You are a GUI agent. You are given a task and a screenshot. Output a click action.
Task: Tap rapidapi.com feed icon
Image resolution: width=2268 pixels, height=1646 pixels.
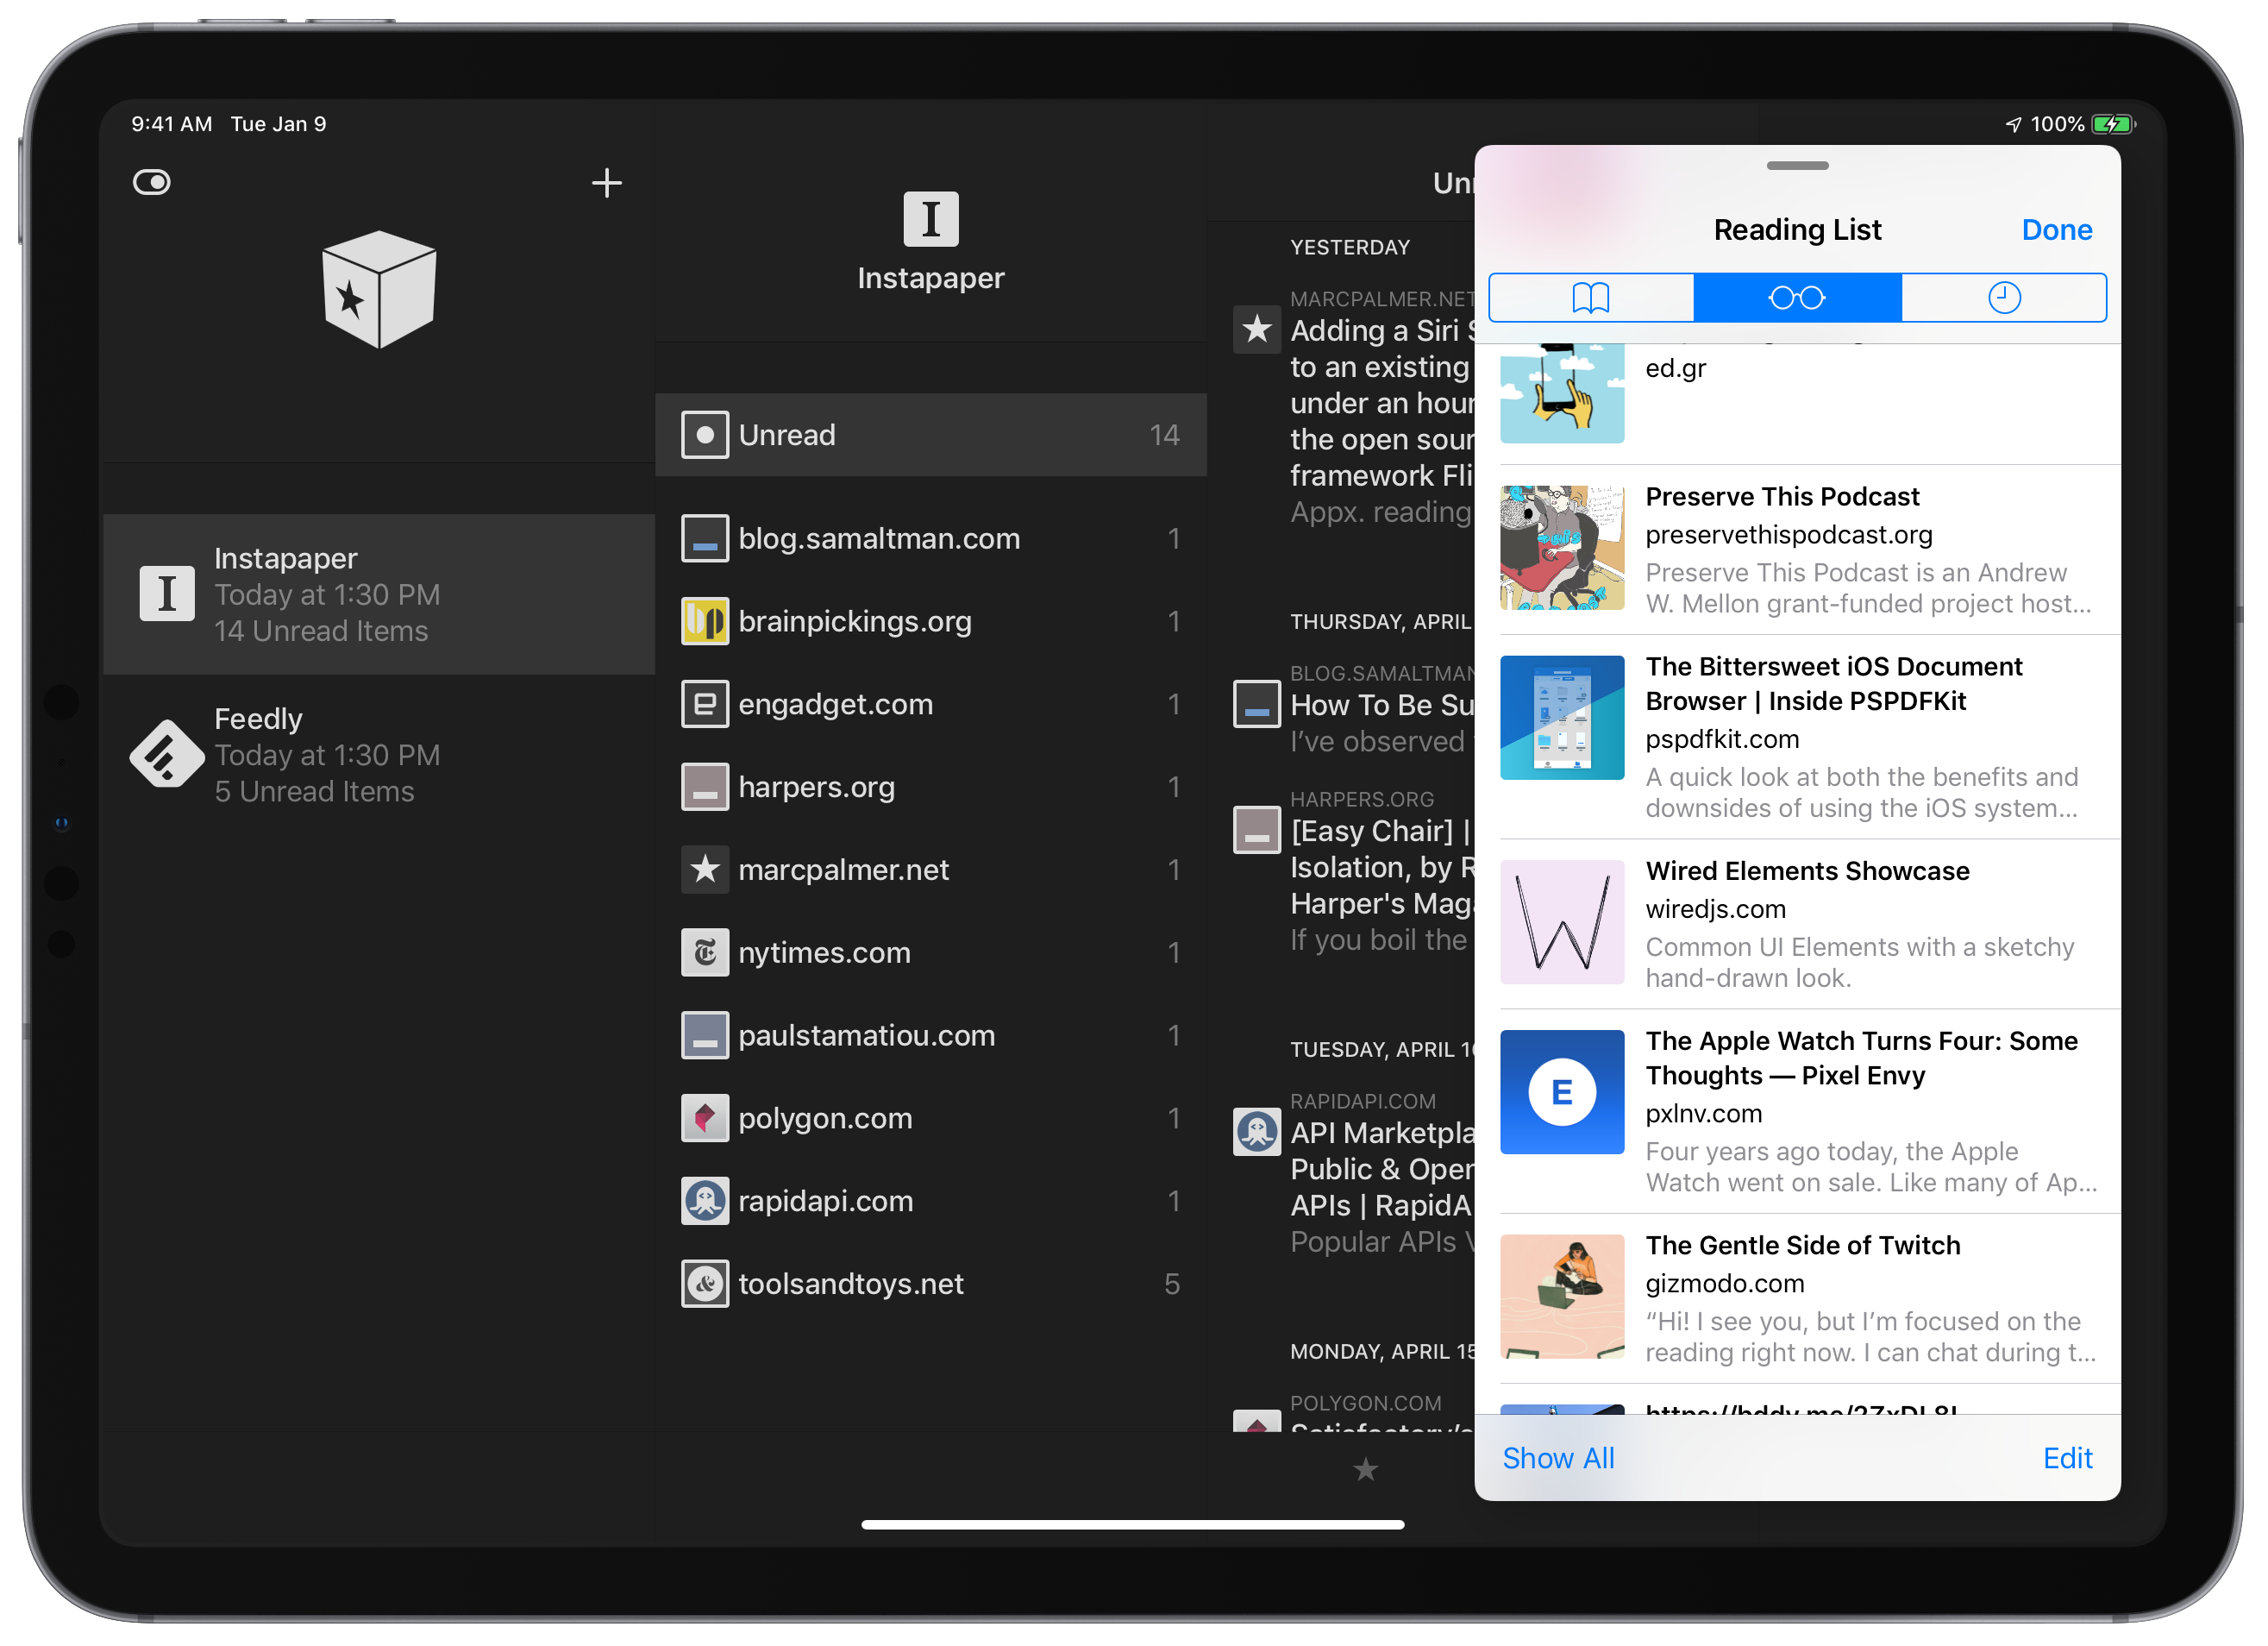[x=705, y=1202]
